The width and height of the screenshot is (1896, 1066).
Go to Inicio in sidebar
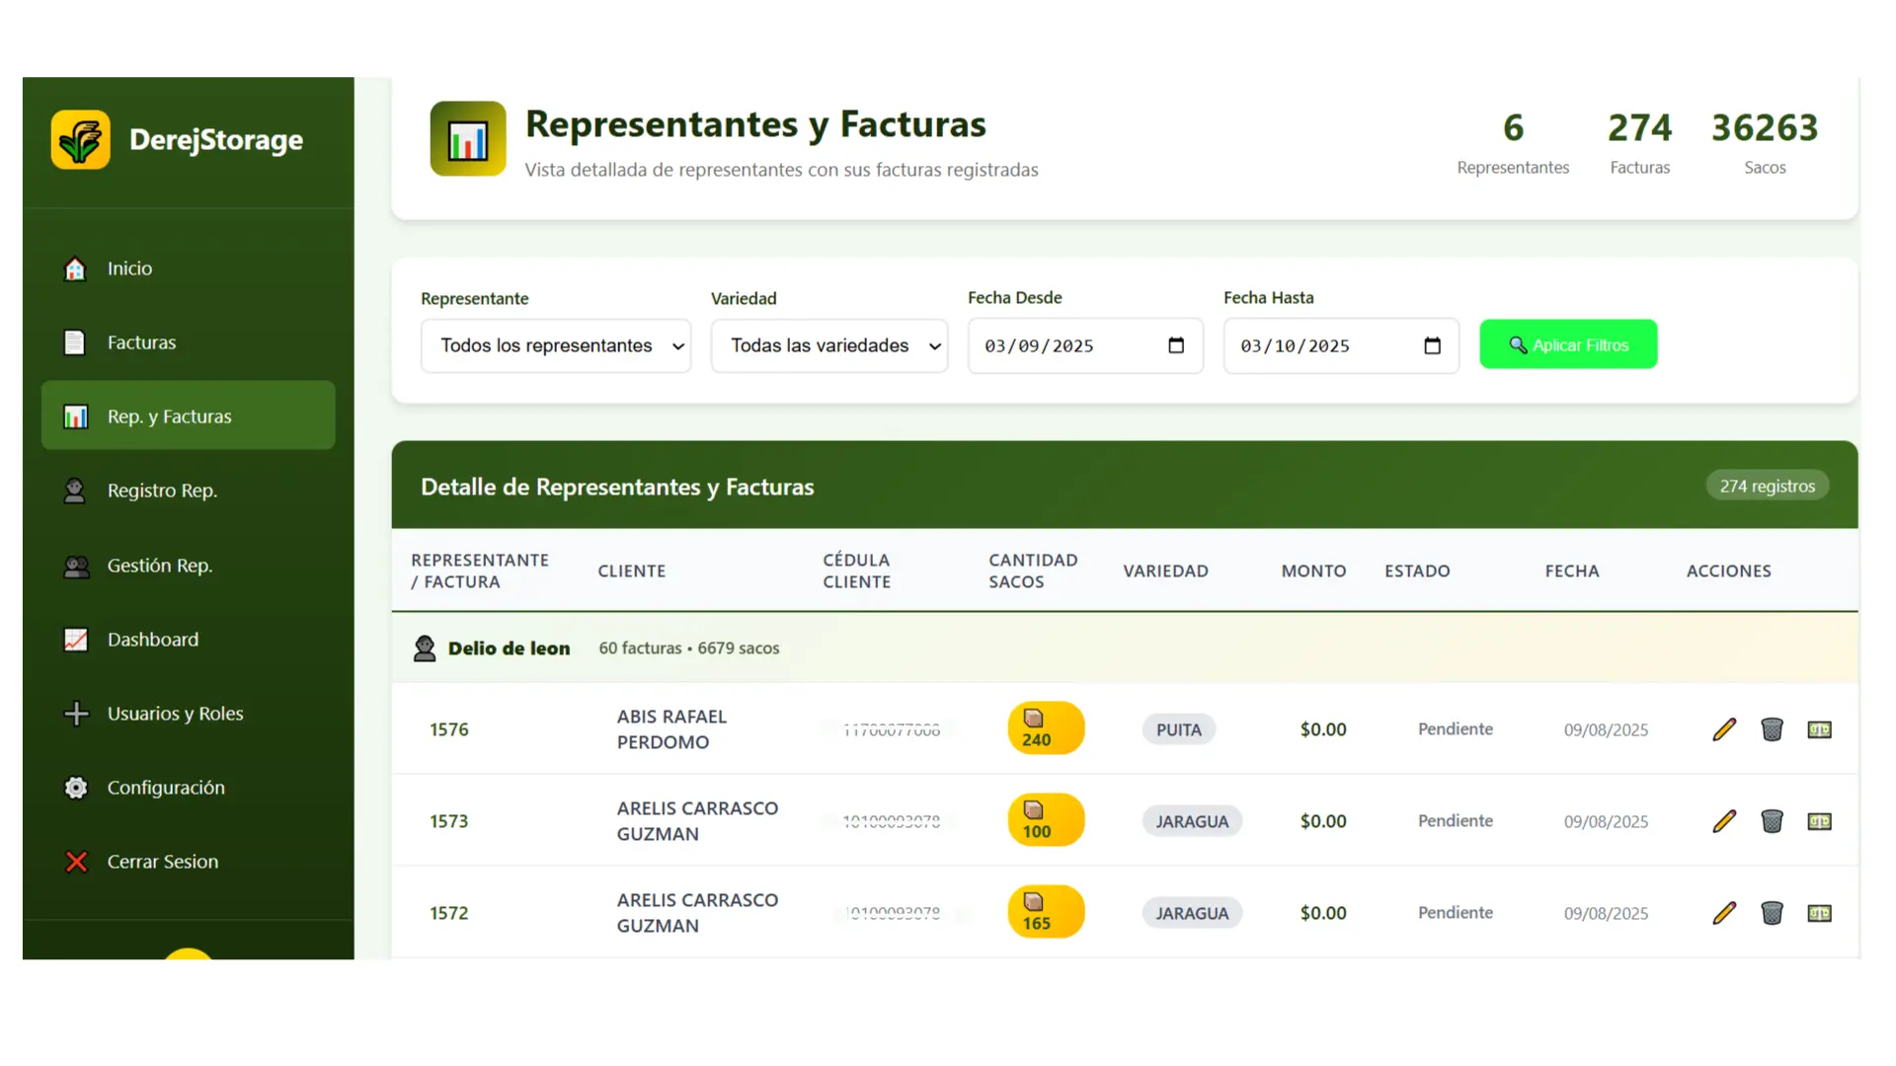pyautogui.click(x=129, y=268)
